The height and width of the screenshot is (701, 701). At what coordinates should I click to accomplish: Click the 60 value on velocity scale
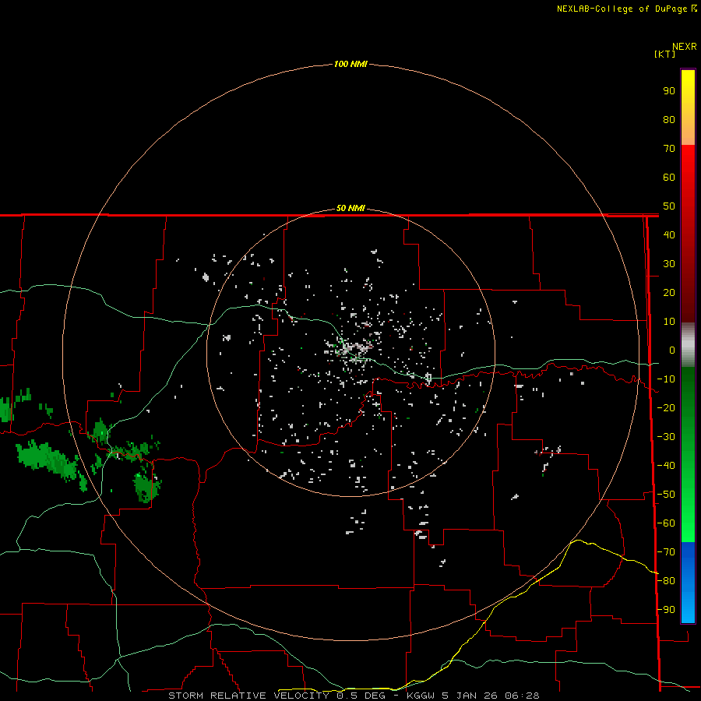pos(669,177)
